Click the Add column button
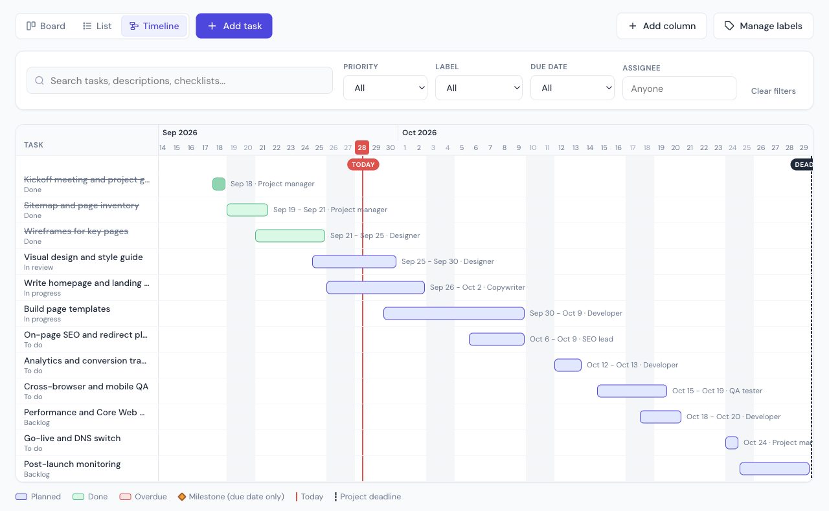Image resolution: width=829 pixels, height=511 pixels. pos(661,26)
